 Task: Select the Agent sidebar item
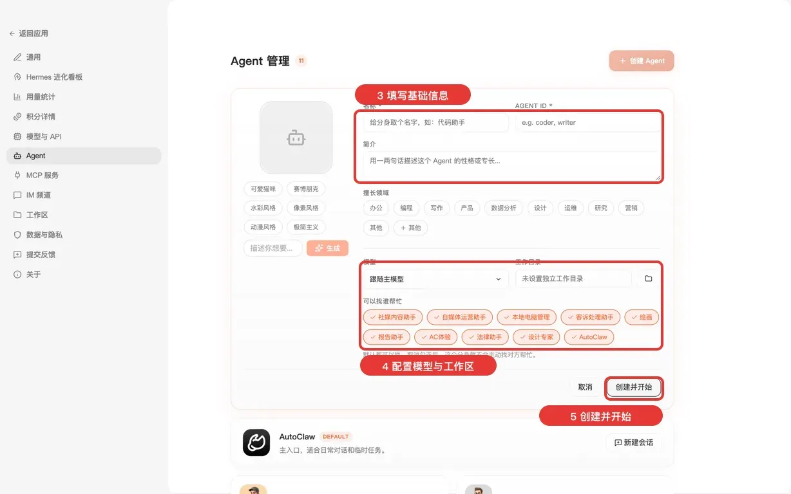(x=84, y=156)
